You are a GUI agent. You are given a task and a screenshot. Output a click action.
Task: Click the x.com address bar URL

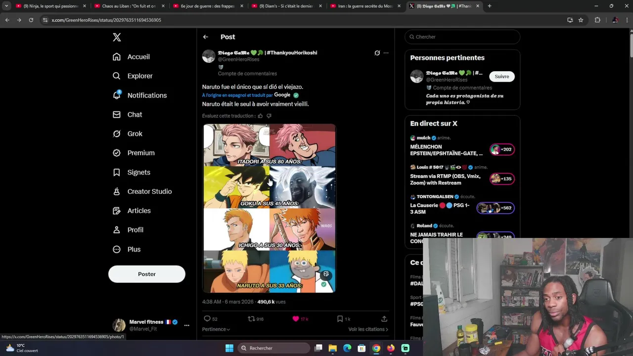[106, 20]
